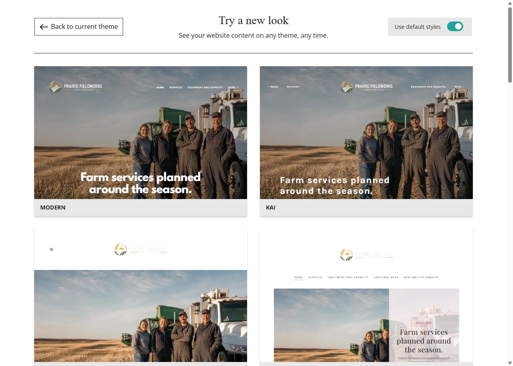Click 'Farm services planned around the season' in fourth preview
This screenshot has height=366, width=513.
point(424,341)
